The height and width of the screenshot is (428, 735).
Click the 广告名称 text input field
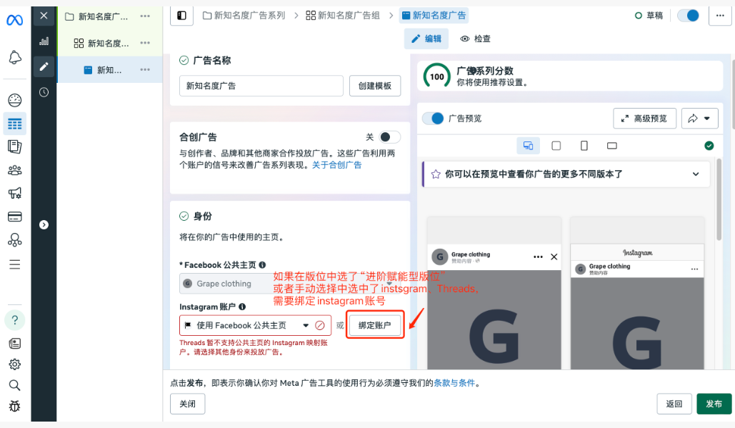click(261, 86)
